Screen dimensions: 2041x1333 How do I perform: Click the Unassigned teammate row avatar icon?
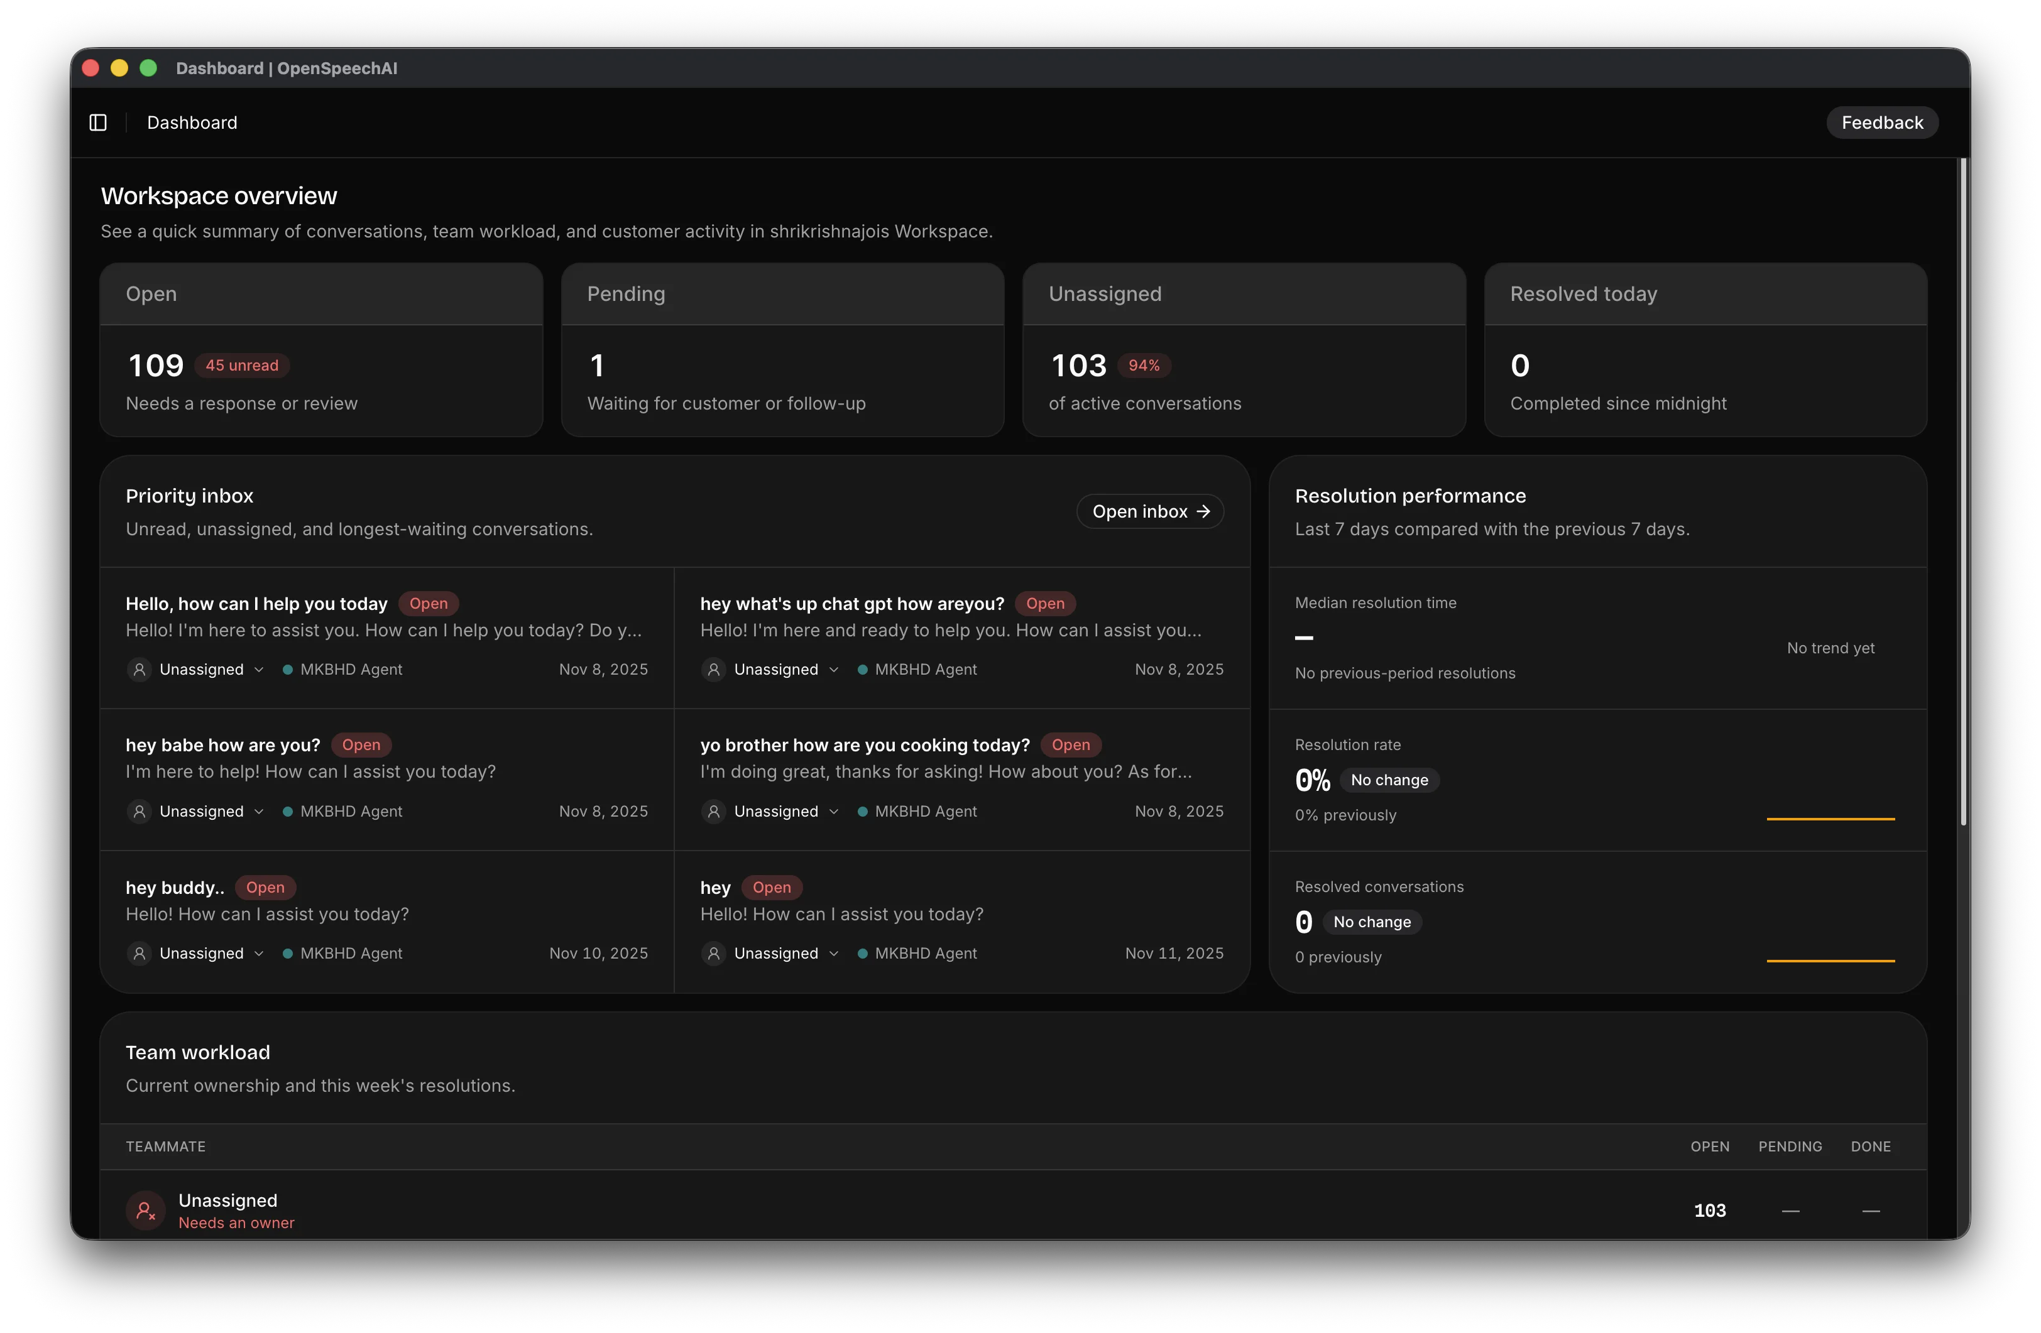146,1211
